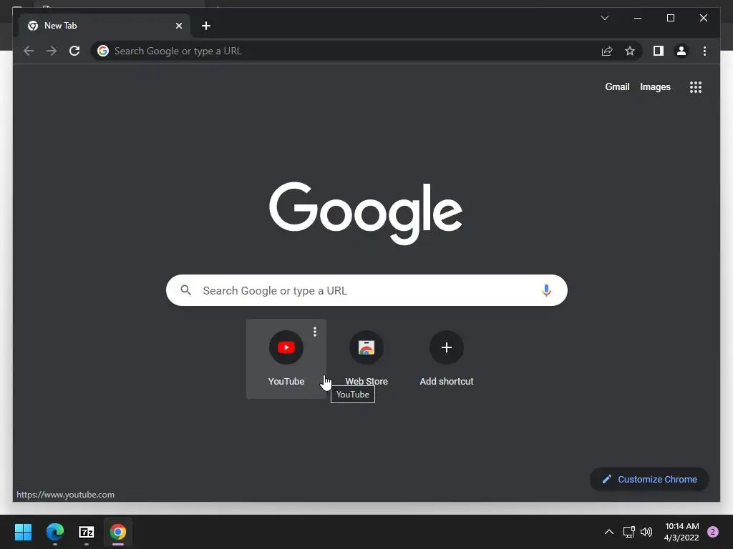
Task: Open the taskbar clock and date
Action: (681, 532)
